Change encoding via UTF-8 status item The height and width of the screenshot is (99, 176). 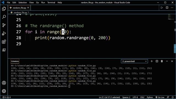(135, 97)
